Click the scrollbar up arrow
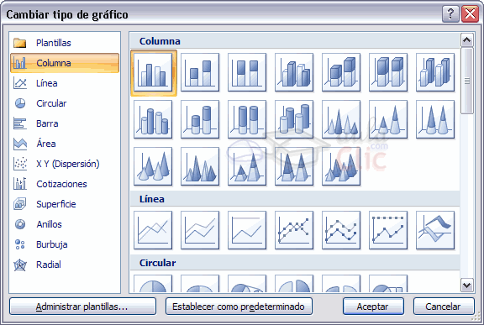Viewport: 484px width, 325px height. point(466,39)
